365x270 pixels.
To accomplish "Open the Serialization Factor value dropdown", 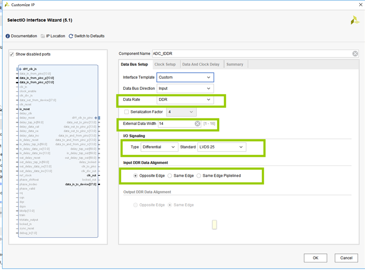I will (x=181, y=112).
